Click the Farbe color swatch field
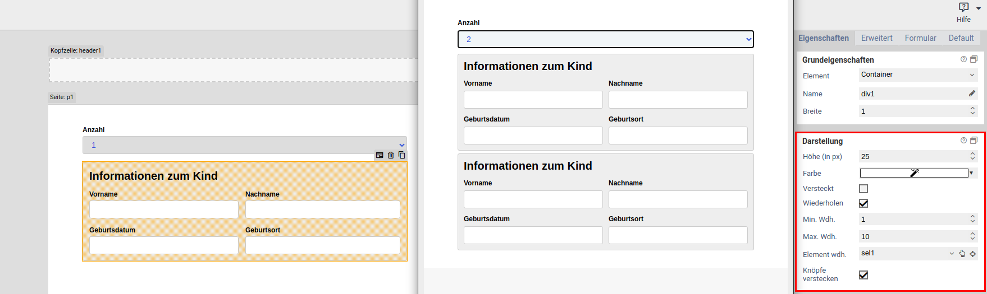The width and height of the screenshot is (987, 294). [x=914, y=173]
